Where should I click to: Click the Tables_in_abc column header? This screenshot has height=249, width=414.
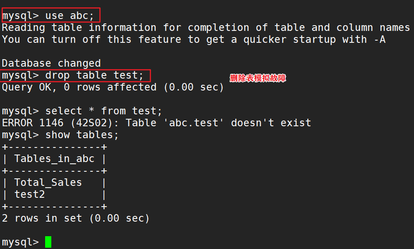point(54,158)
